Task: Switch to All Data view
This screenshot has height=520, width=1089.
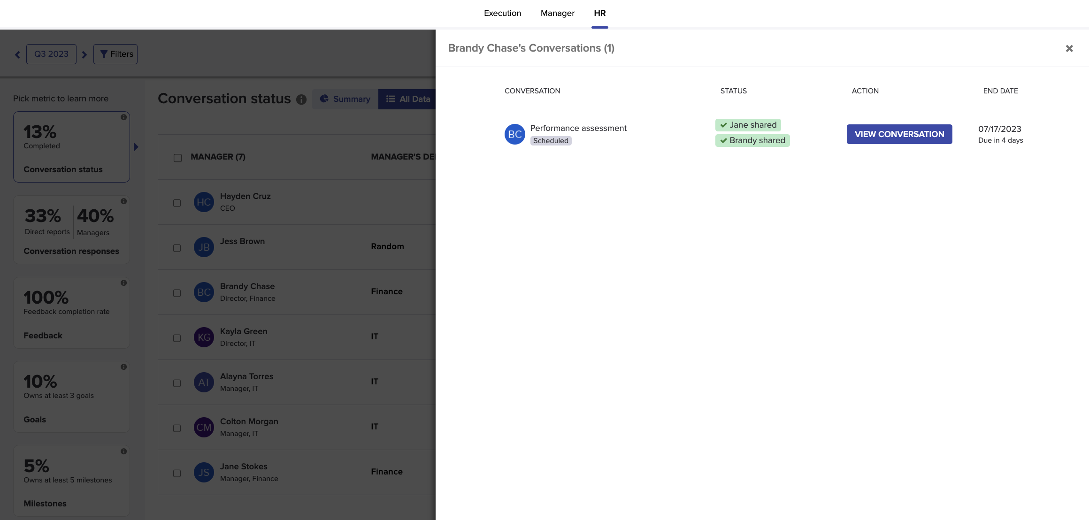Action: tap(407, 99)
